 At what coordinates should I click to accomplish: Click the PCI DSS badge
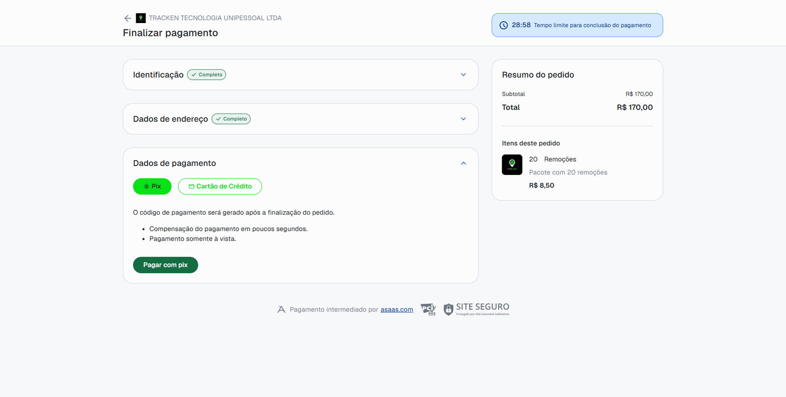coord(428,310)
